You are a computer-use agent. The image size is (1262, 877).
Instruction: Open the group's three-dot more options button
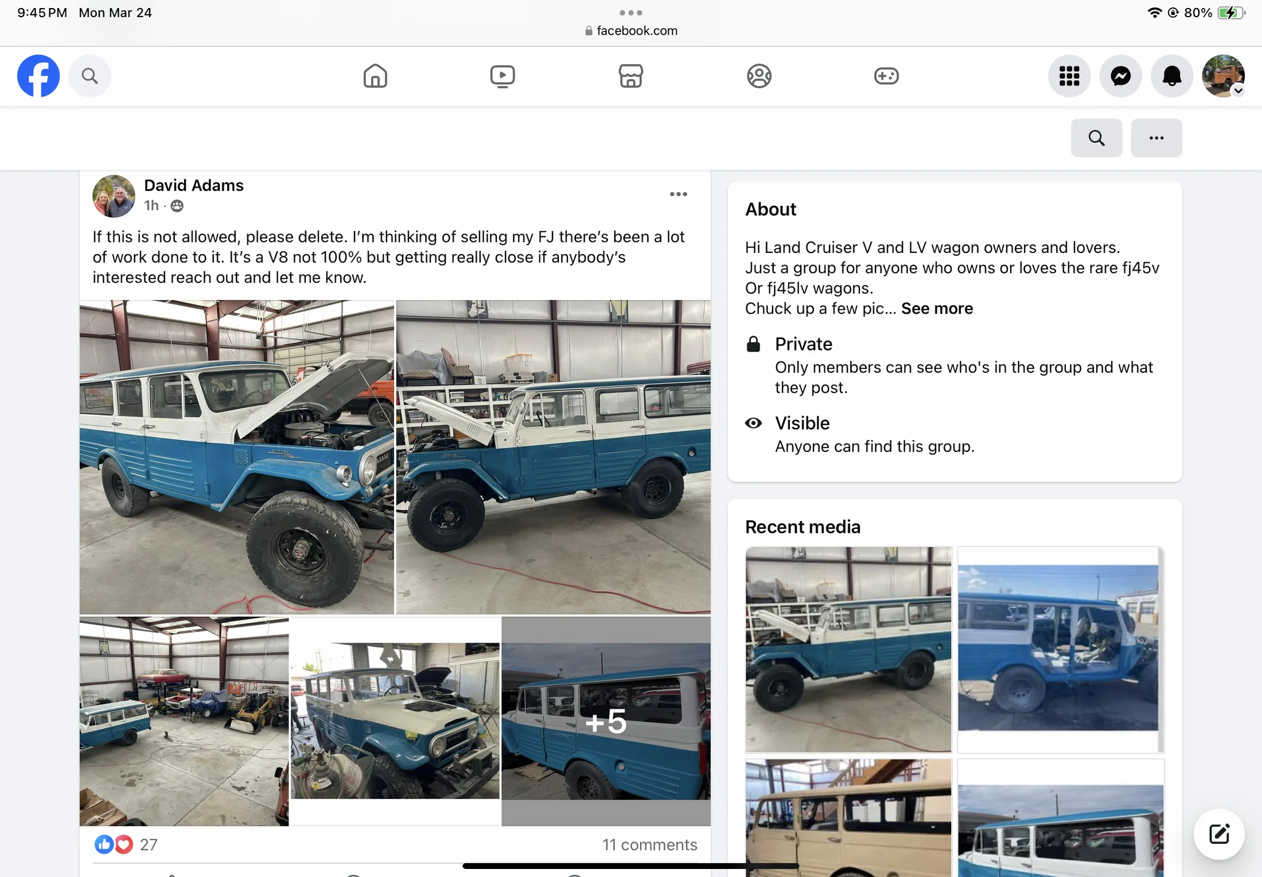click(1156, 138)
